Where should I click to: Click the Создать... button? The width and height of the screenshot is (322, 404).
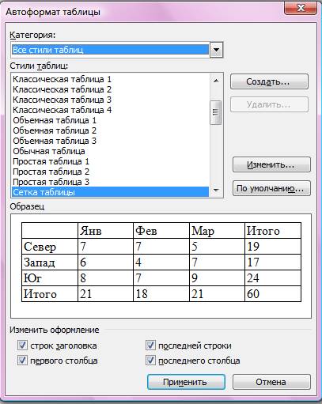(x=269, y=81)
